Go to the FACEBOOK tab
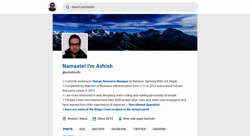 click(119, 129)
